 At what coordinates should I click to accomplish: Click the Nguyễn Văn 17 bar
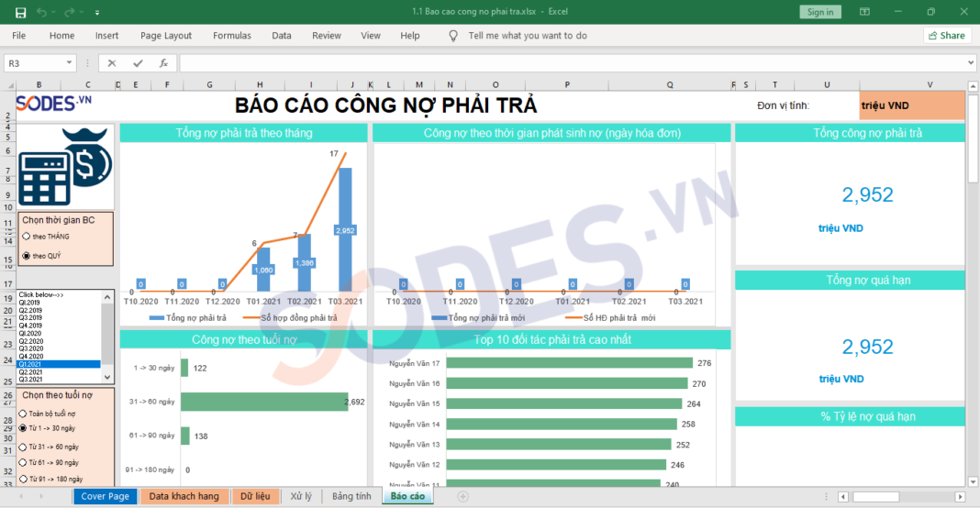click(570, 363)
